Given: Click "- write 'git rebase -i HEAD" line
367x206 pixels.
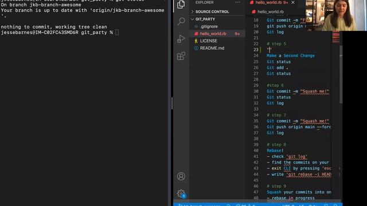Looking at the screenshot, I should pyautogui.click(x=299, y=174).
